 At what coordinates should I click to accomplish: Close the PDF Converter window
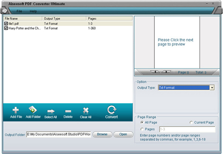coord(213,4)
